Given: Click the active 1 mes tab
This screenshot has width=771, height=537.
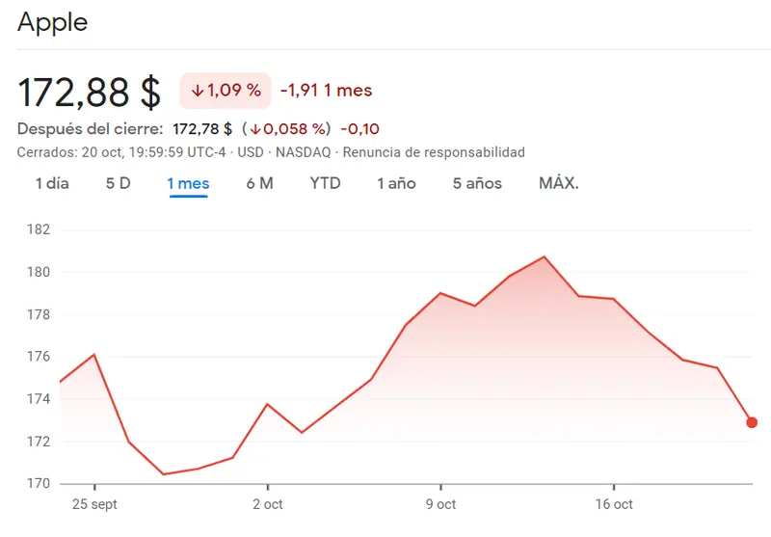Looking at the screenshot, I should (x=188, y=183).
